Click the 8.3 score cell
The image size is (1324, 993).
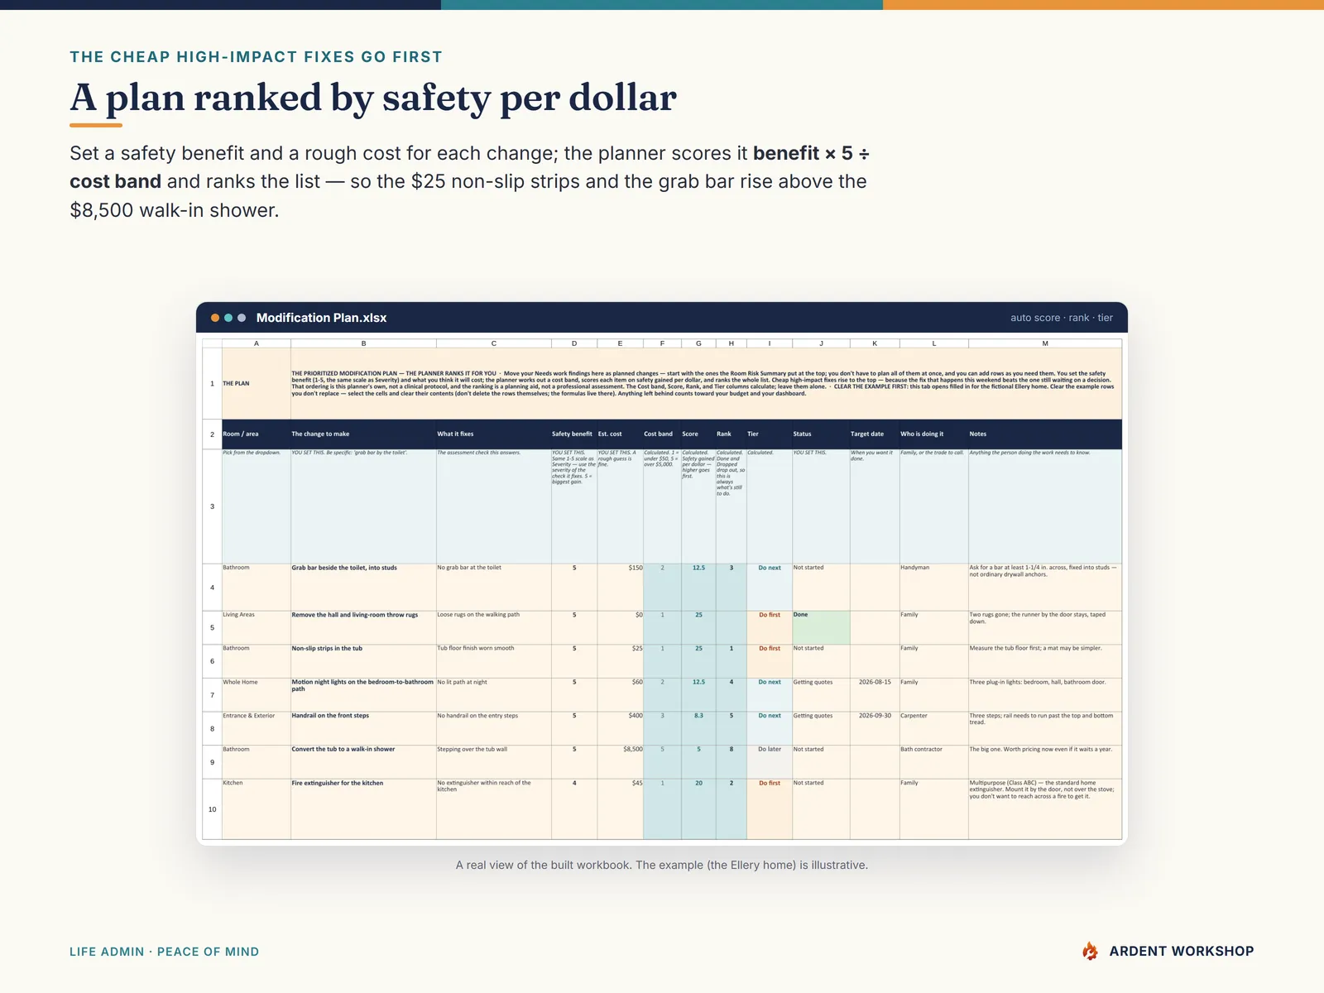click(x=698, y=728)
